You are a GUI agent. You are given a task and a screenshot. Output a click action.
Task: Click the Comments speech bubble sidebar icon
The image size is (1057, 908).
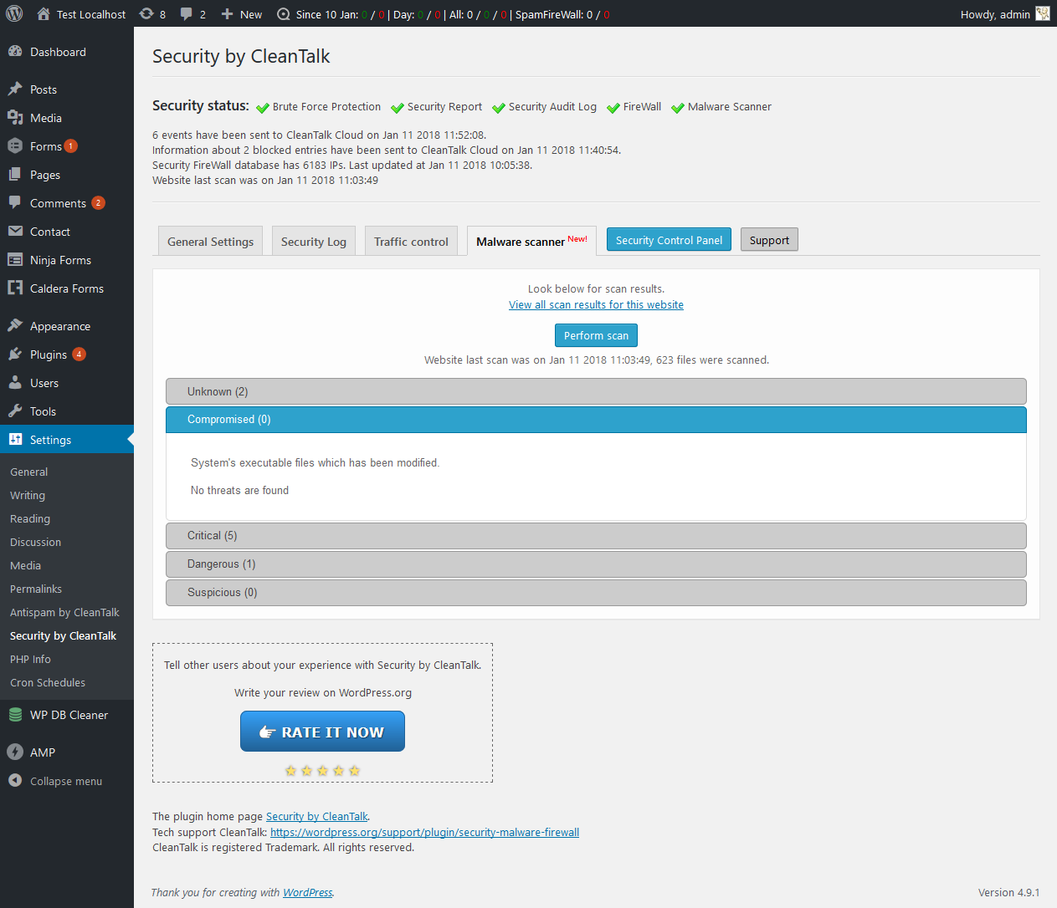coord(15,203)
